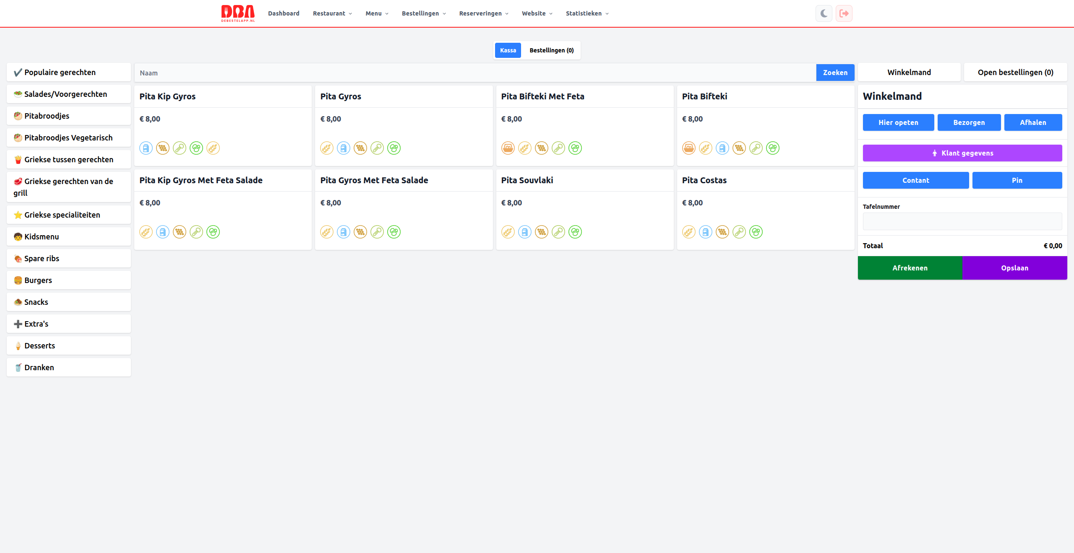Select the Snacks category
Screen dimensions: 1074x553
[69, 302]
